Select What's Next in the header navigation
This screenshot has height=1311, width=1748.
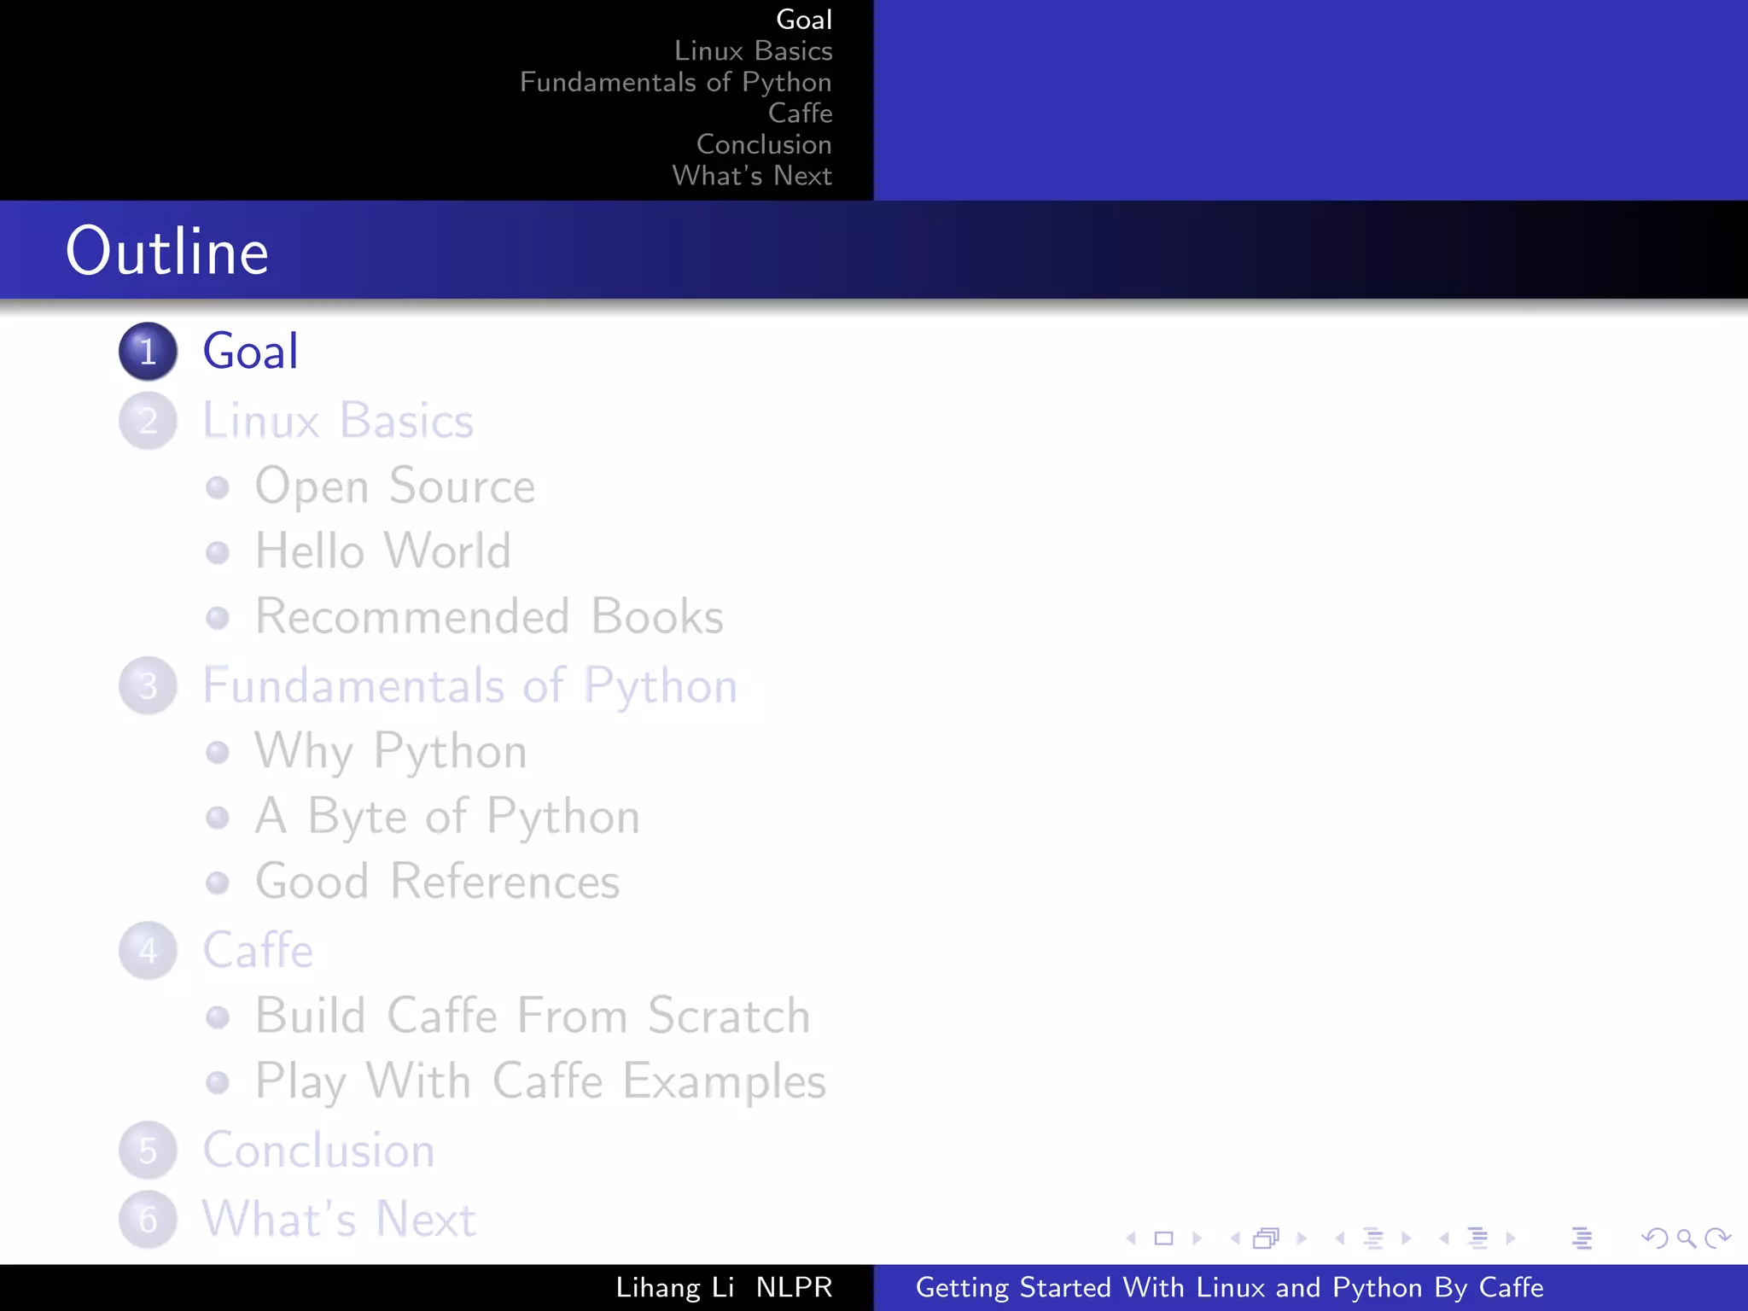click(x=752, y=175)
